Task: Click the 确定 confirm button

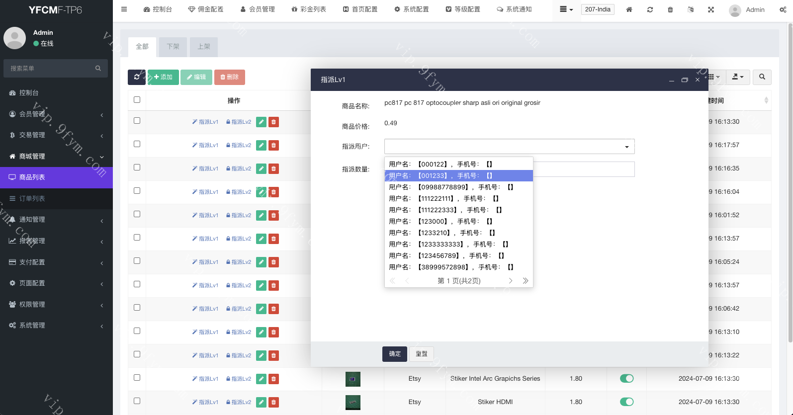Action: 395,354
